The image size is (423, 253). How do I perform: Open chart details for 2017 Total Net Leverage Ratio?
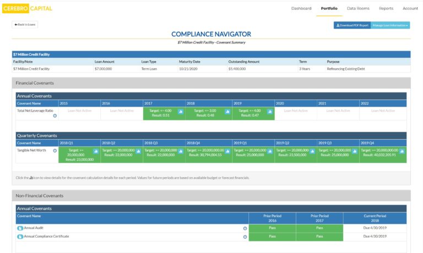[181, 112]
